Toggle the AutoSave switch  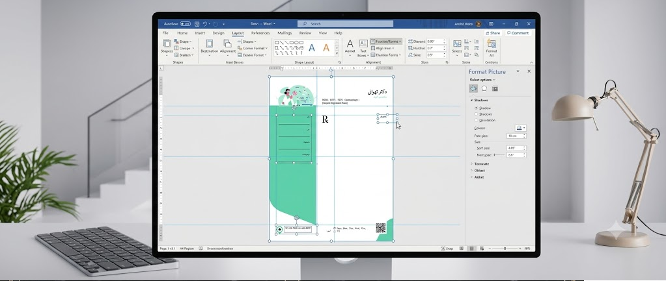coord(185,24)
